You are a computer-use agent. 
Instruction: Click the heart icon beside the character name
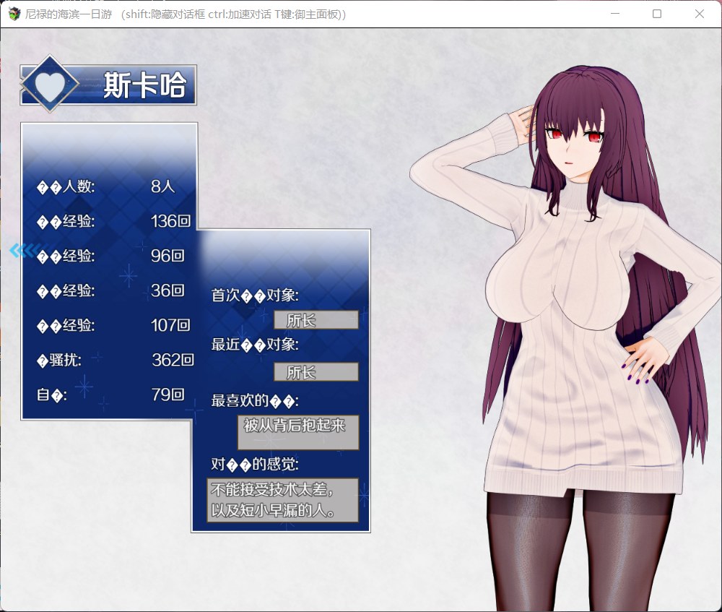click(50, 86)
